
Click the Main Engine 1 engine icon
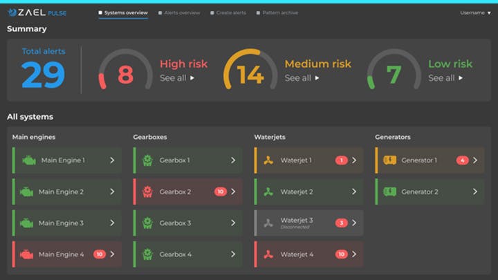point(28,160)
